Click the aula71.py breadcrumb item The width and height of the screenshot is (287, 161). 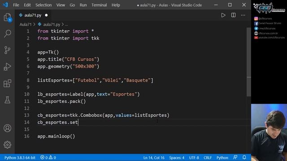(x=52, y=24)
